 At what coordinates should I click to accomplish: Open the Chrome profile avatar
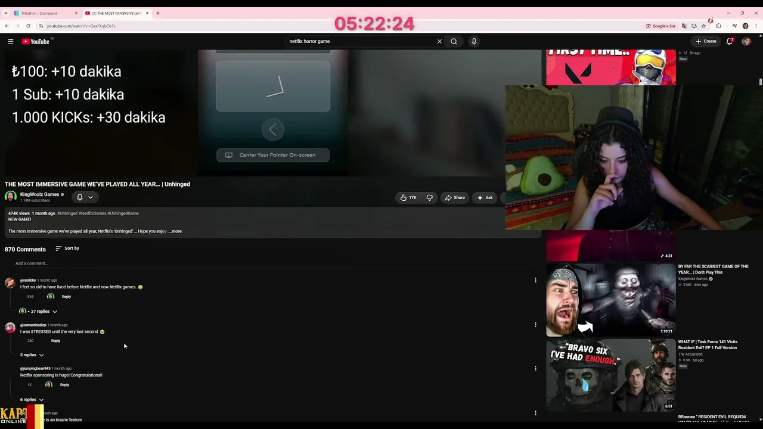click(x=745, y=26)
